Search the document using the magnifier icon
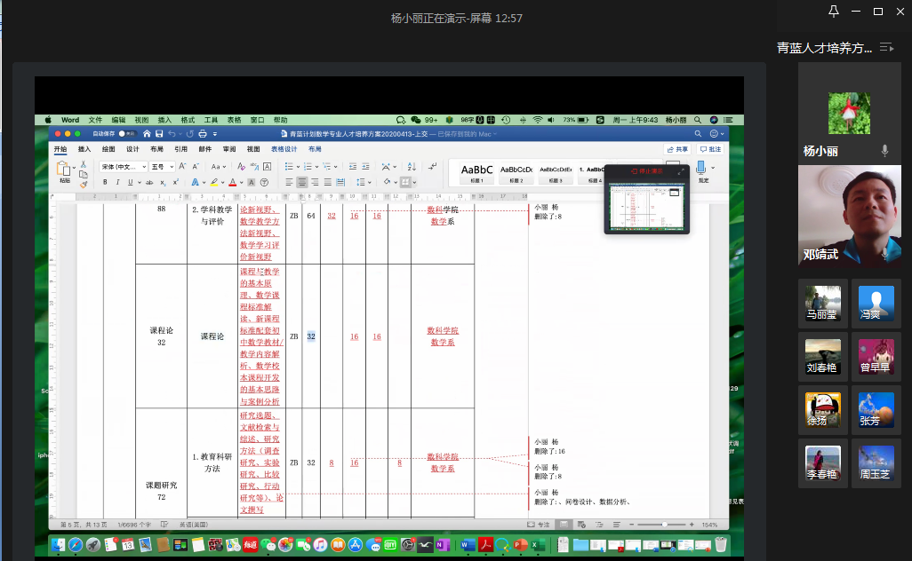 point(698,134)
